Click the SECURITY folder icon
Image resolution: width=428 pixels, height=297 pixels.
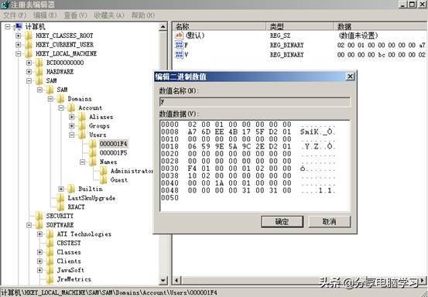tap(39, 216)
